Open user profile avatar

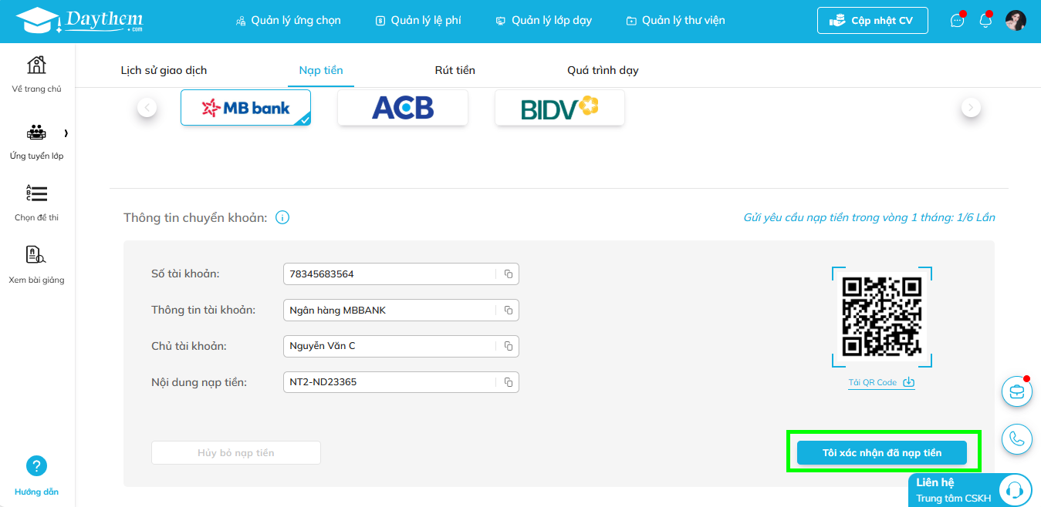tap(1016, 21)
